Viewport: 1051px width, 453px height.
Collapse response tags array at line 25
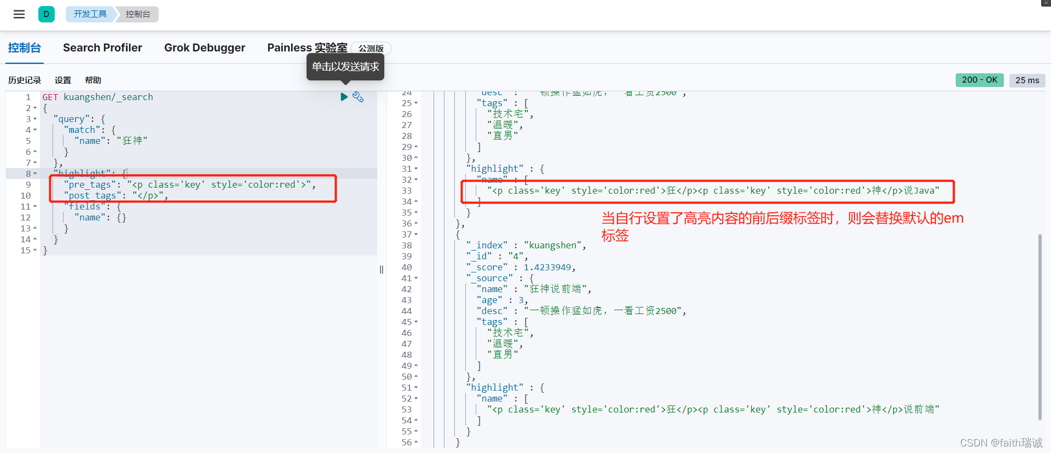pyautogui.click(x=416, y=103)
